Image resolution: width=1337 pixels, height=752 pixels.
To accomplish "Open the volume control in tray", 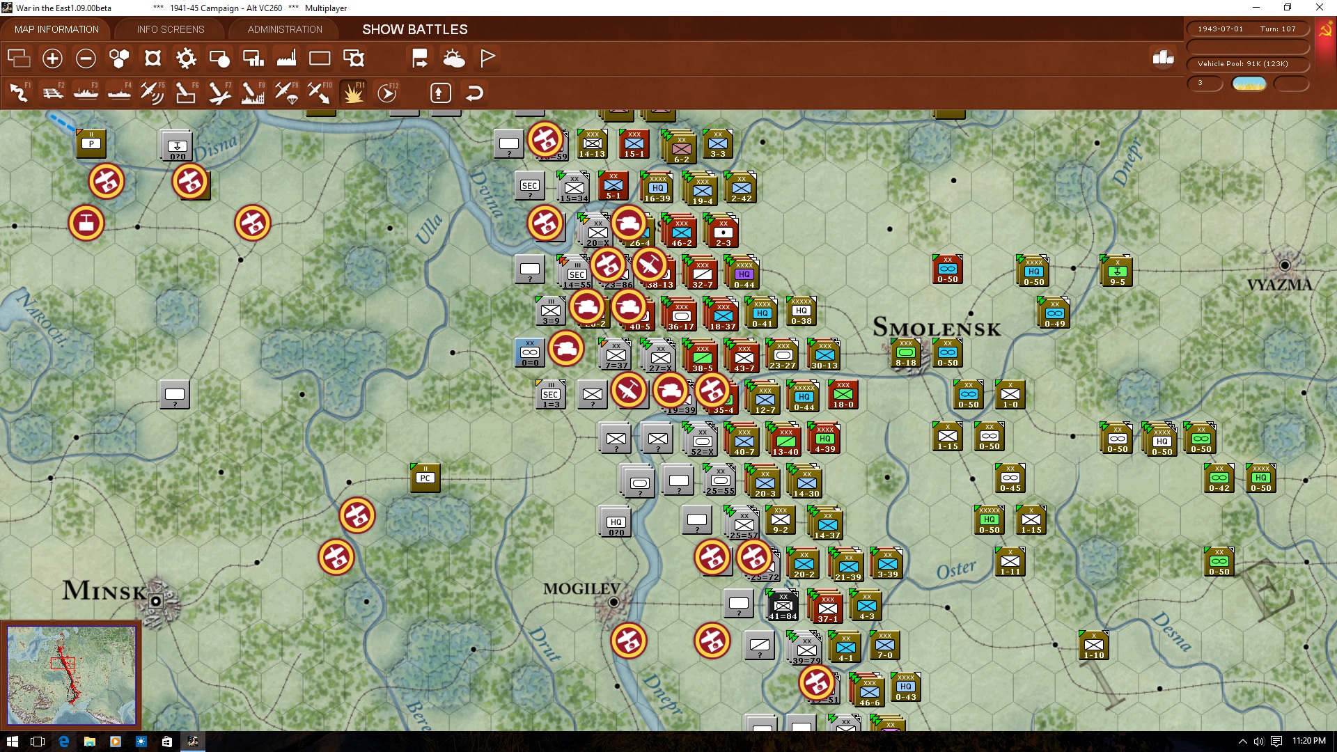I will click(x=1259, y=742).
